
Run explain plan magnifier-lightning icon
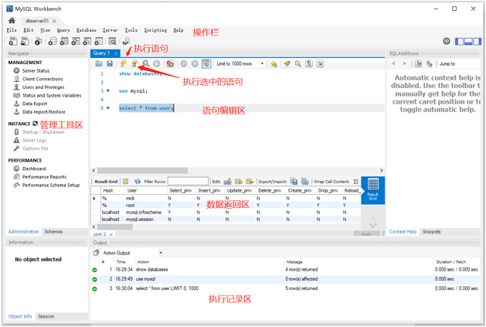coord(146,63)
